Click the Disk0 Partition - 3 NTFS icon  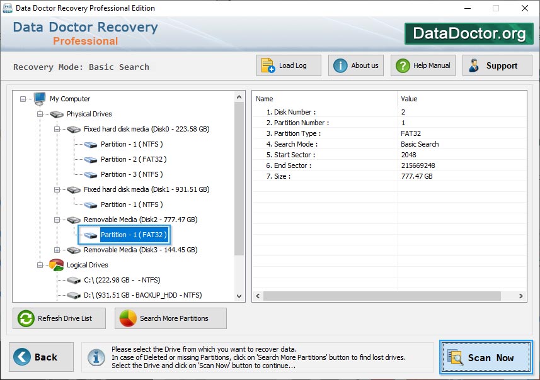pos(91,175)
